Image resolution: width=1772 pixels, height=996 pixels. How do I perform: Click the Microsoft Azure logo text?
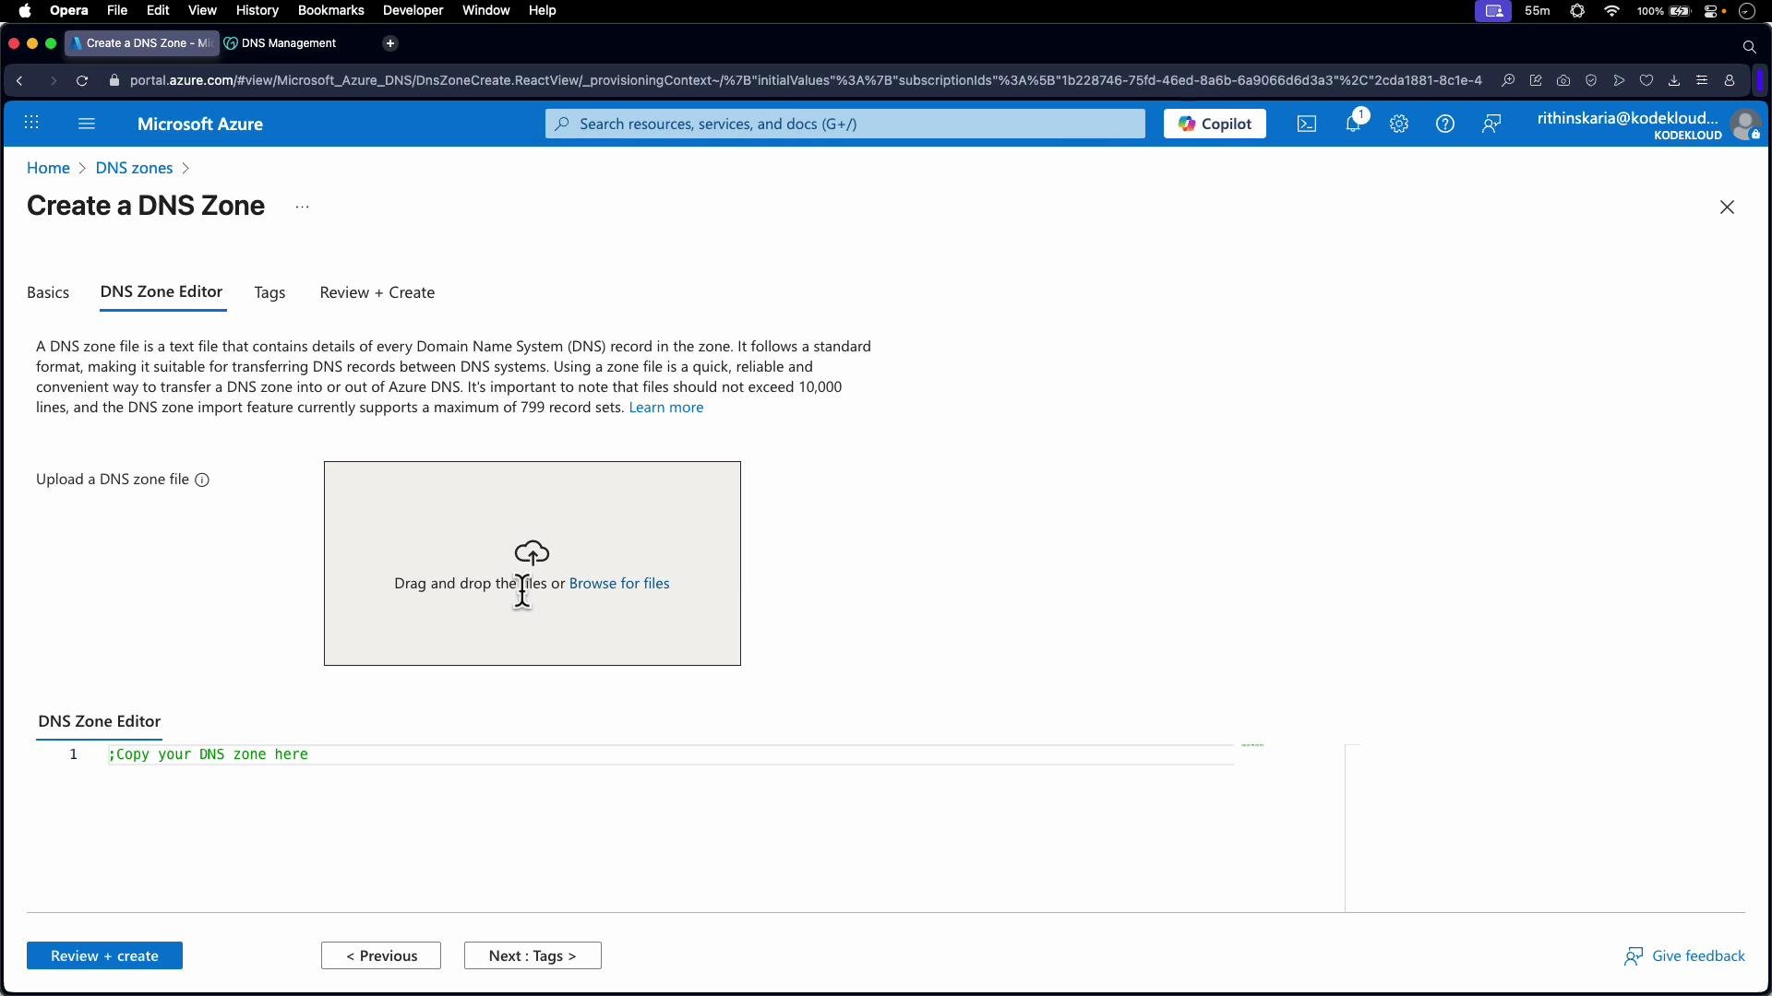(x=200, y=124)
